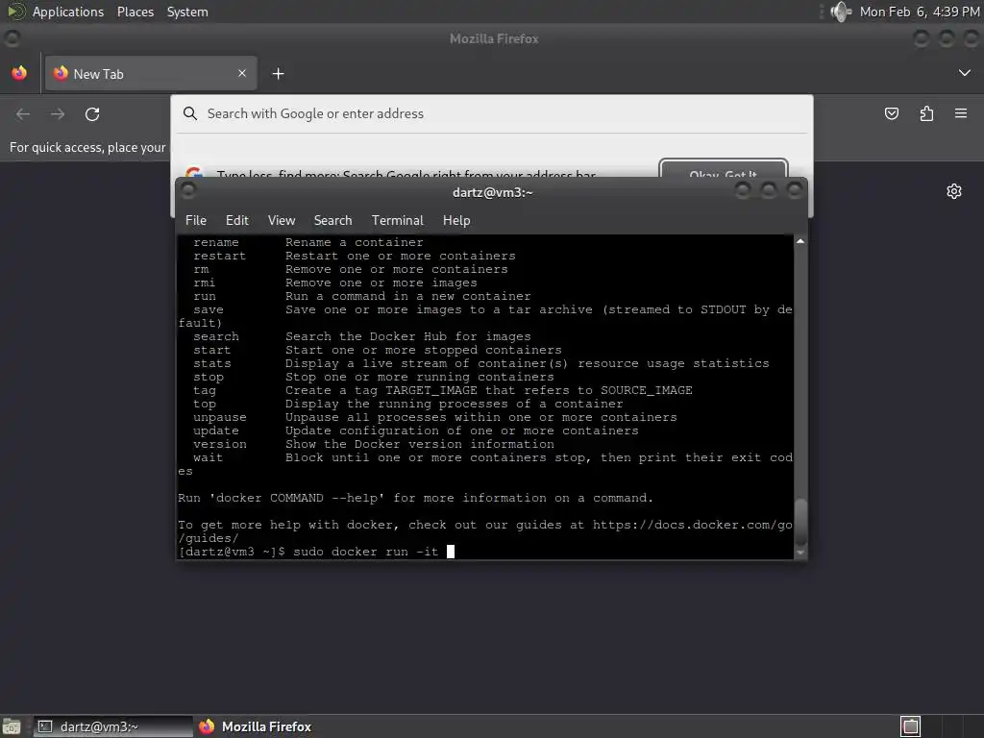984x738 pixels.
Task: Click the show desktop icon in the bottom panel
Action: (x=12, y=726)
